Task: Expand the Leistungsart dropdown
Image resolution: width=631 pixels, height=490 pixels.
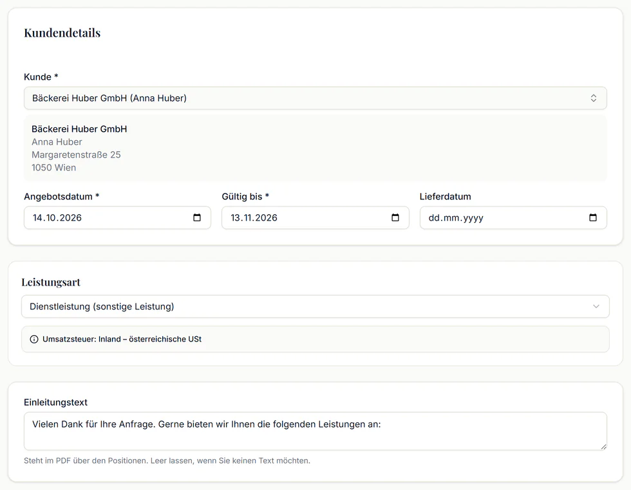Action: [315, 307]
